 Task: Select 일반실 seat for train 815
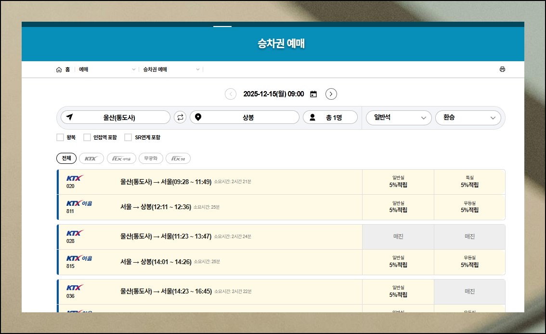click(x=398, y=262)
